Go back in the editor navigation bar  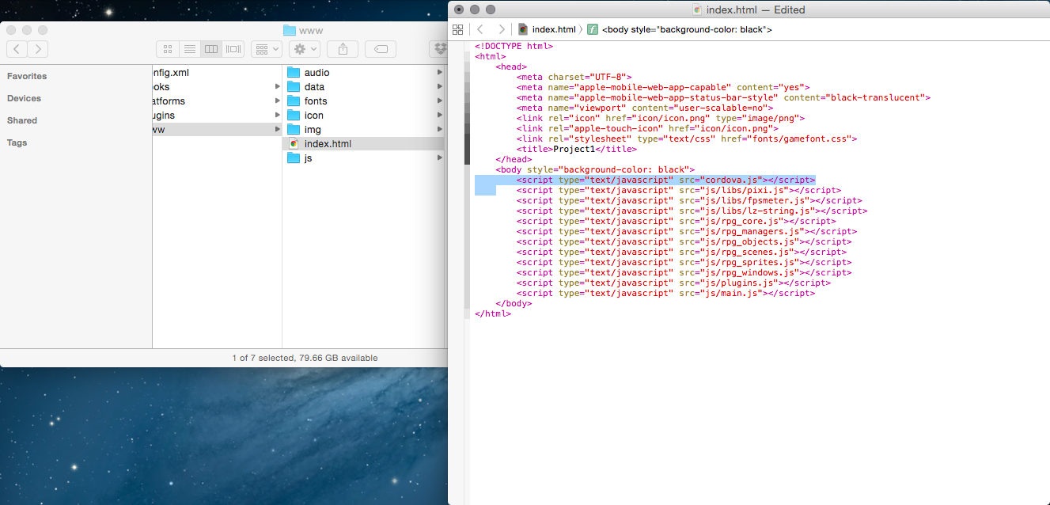click(x=480, y=29)
